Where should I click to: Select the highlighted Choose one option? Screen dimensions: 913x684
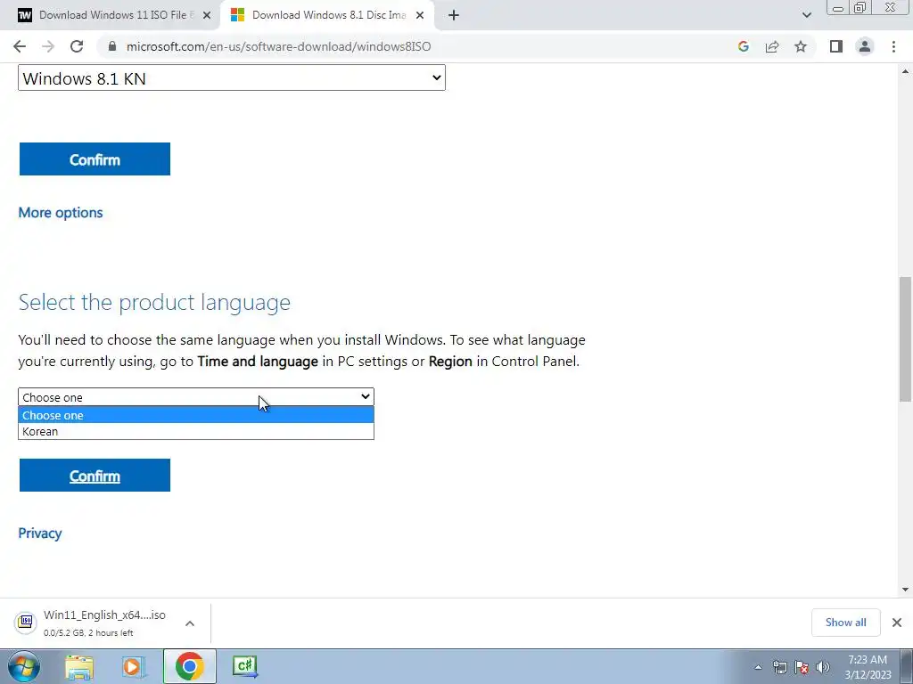click(195, 415)
